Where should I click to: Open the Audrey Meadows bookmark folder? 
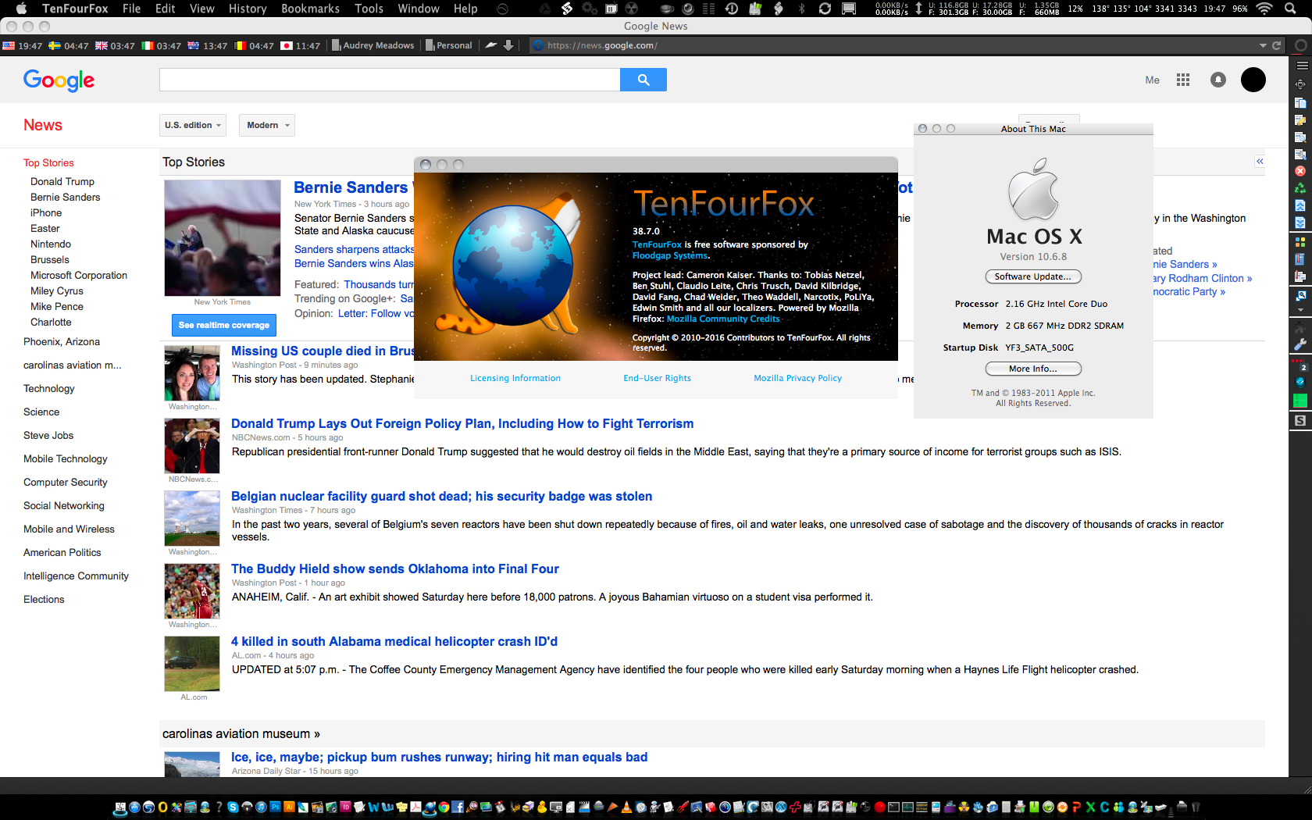point(373,45)
